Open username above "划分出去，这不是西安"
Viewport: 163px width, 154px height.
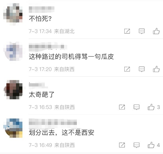(x=53, y=123)
